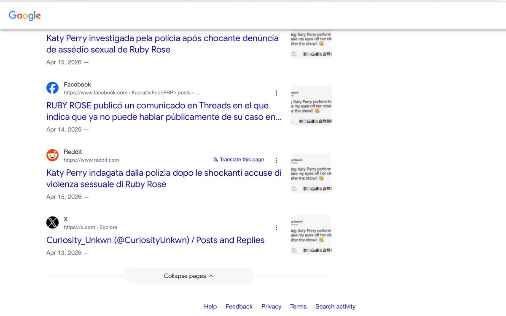This screenshot has width=506, height=316.
Task: Click the https://x.com › Explore URL text
Action: pos(90,228)
